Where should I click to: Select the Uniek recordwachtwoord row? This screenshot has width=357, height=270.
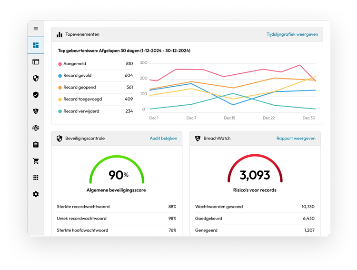point(116,219)
